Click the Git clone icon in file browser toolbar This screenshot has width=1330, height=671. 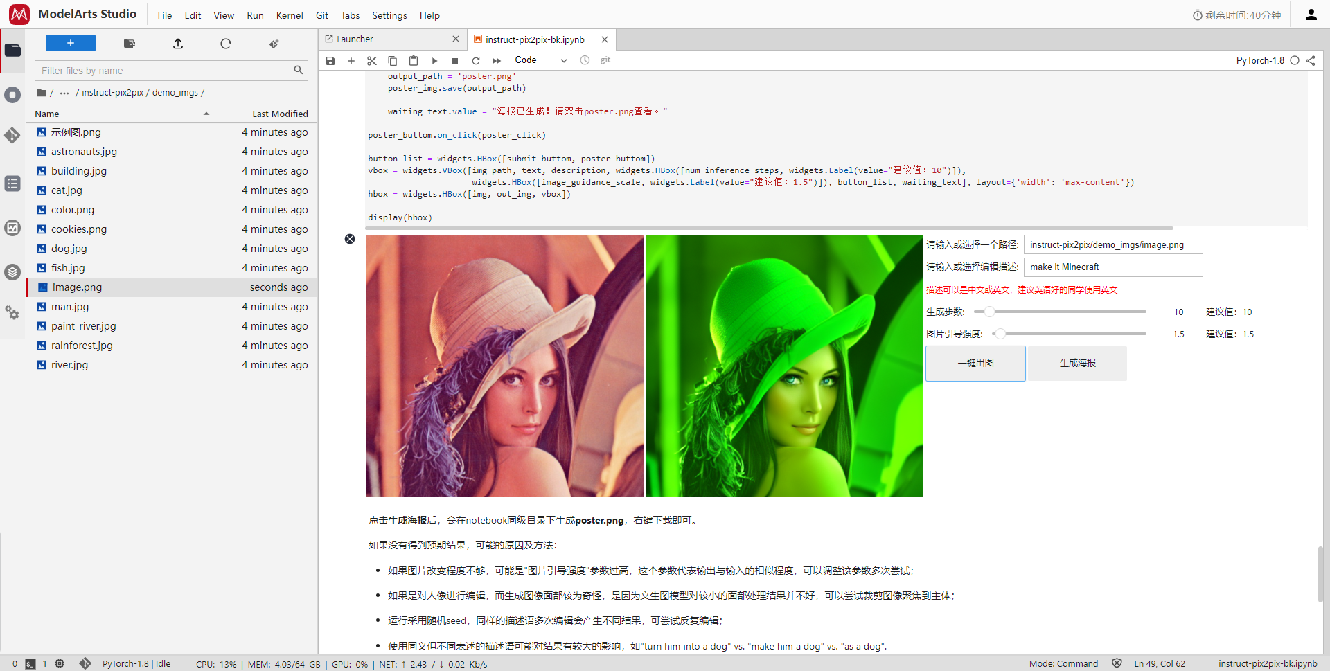(274, 44)
